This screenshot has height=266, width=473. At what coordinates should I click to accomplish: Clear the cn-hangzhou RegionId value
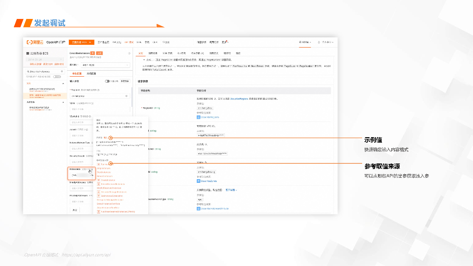[127, 96]
